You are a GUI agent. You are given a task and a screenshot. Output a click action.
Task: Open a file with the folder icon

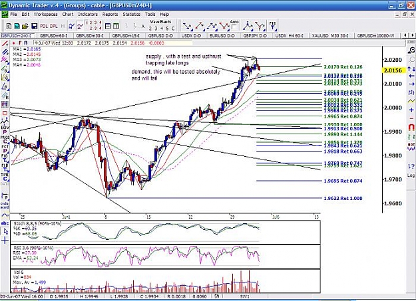[25, 26]
